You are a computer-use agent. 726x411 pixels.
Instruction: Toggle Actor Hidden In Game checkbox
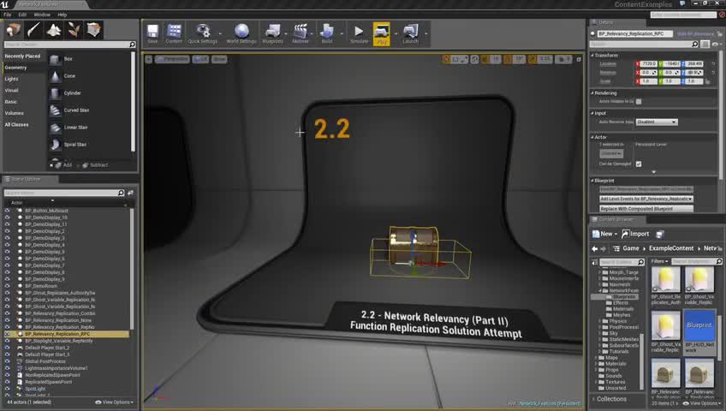tap(639, 101)
